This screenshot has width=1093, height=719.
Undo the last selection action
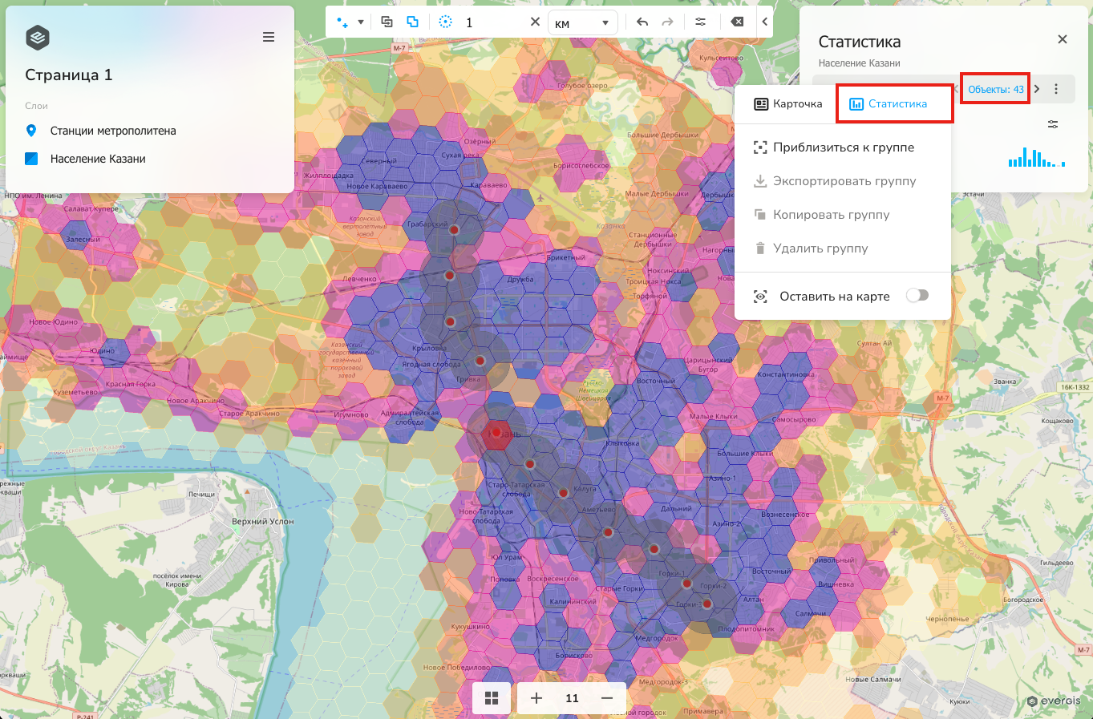[x=642, y=22]
